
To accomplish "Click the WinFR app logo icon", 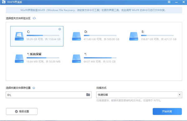I will pos(4,2).
